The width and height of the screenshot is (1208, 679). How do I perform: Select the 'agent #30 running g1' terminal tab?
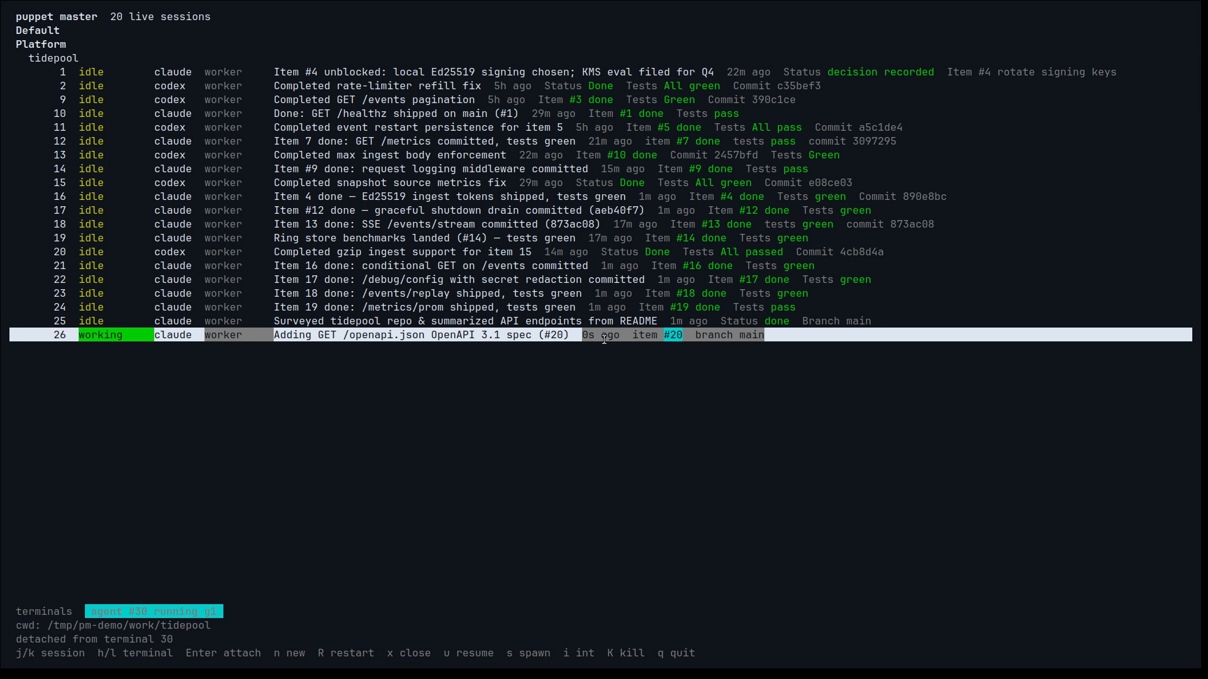(x=154, y=612)
